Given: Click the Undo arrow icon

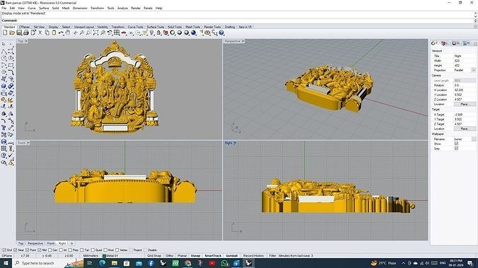Looking at the screenshot, I should pos(61,32).
